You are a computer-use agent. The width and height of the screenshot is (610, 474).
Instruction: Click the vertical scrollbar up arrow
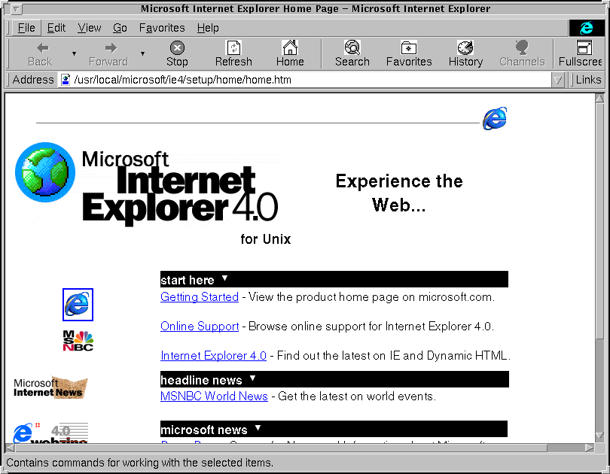599,99
